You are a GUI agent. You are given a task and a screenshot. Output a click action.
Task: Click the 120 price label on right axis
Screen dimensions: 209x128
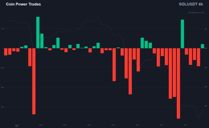coord(205,48)
